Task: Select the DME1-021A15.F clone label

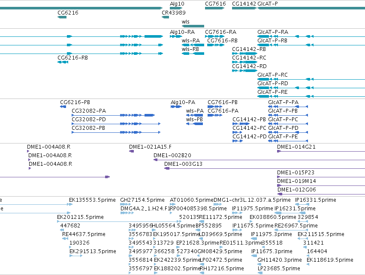Action: tap(151, 147)
